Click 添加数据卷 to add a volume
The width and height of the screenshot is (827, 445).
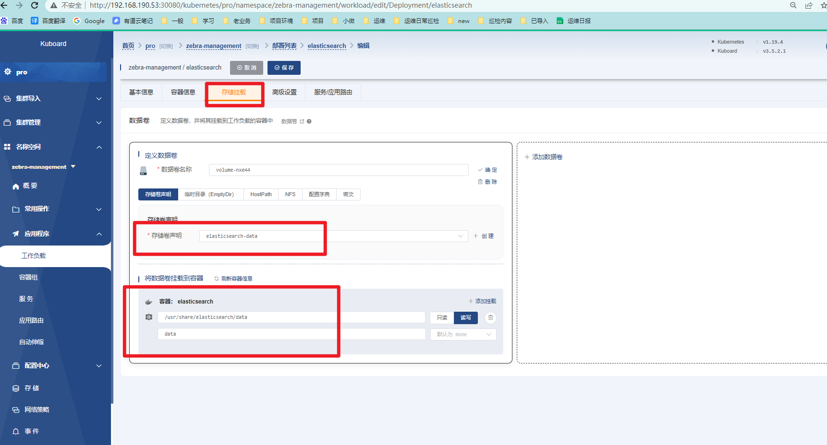[543, 157]
